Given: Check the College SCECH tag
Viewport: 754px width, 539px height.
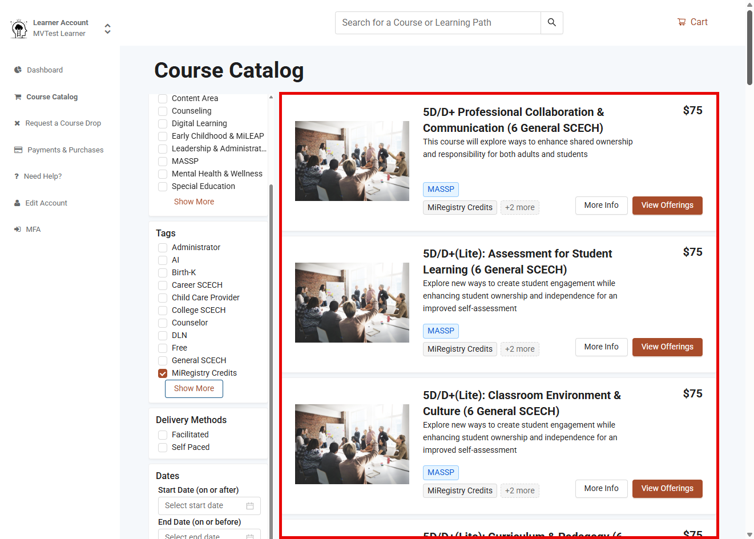Looking at the screenshot, I should pos(163,311).
